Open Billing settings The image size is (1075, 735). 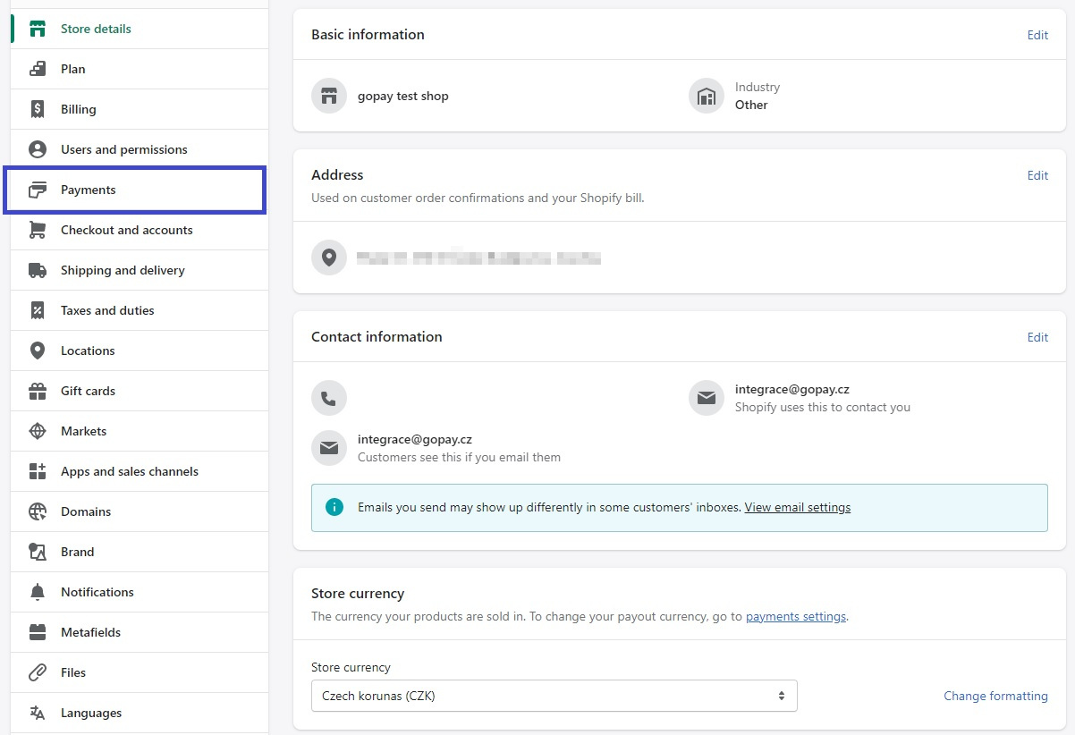tap(140, 109)
